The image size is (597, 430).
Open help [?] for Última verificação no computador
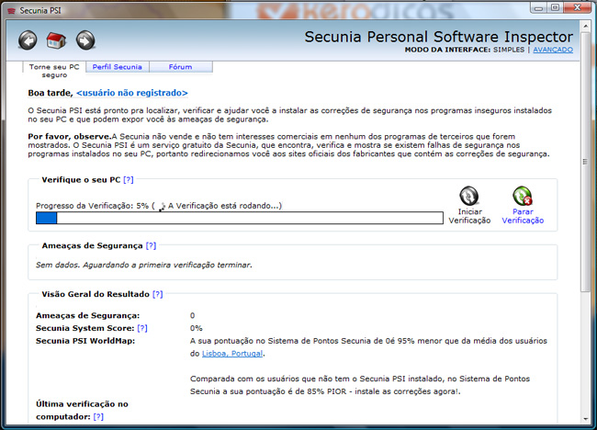pyautogui.click(x=98, y=416)
